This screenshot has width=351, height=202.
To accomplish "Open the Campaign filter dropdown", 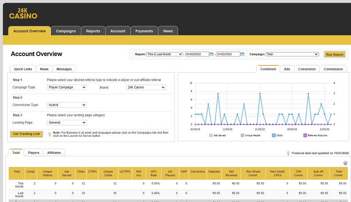I will pos(292,54).
